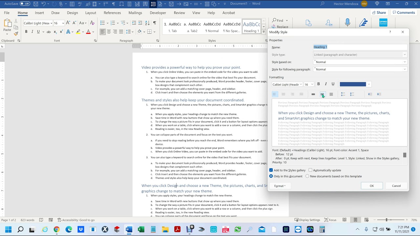Uncheck Add to the Styles gallery
The image size is (420, 236).
tap(271, 170)
